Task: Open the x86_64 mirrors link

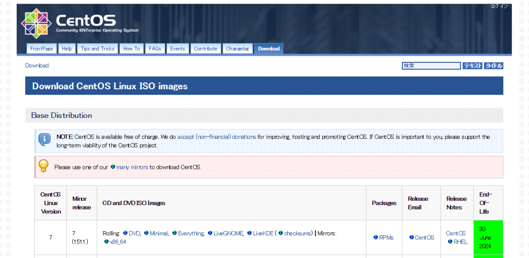Action: [x=118, y=242]
